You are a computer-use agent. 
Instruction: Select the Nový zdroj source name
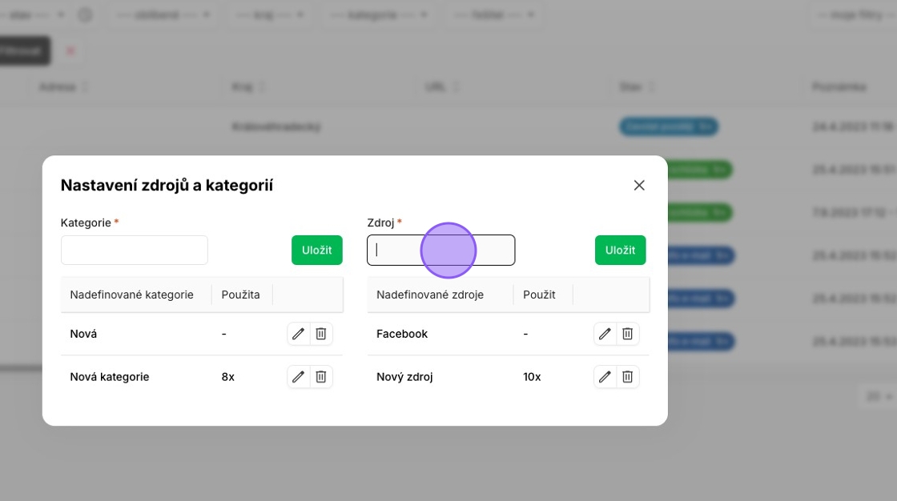pos(404,377)
